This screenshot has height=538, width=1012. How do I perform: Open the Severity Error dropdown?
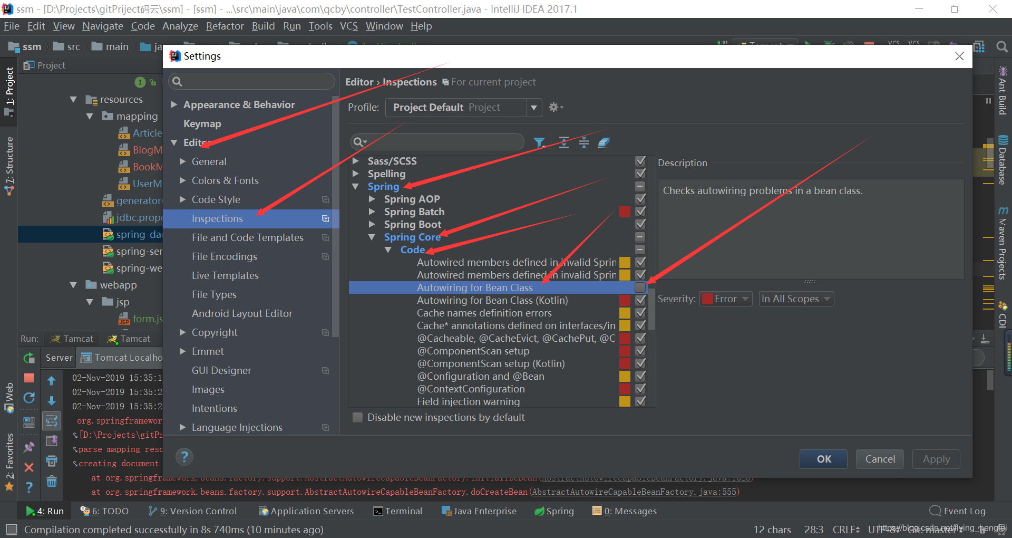[726, 299]
